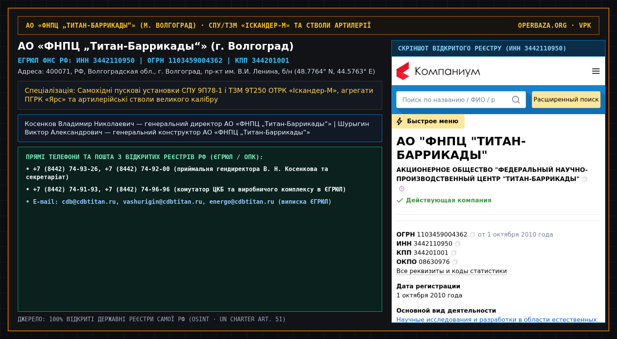The height and width of the screenshot is (339, 617).
Task: Select the 'Дата регистрации' label
Action: point(428,286)
